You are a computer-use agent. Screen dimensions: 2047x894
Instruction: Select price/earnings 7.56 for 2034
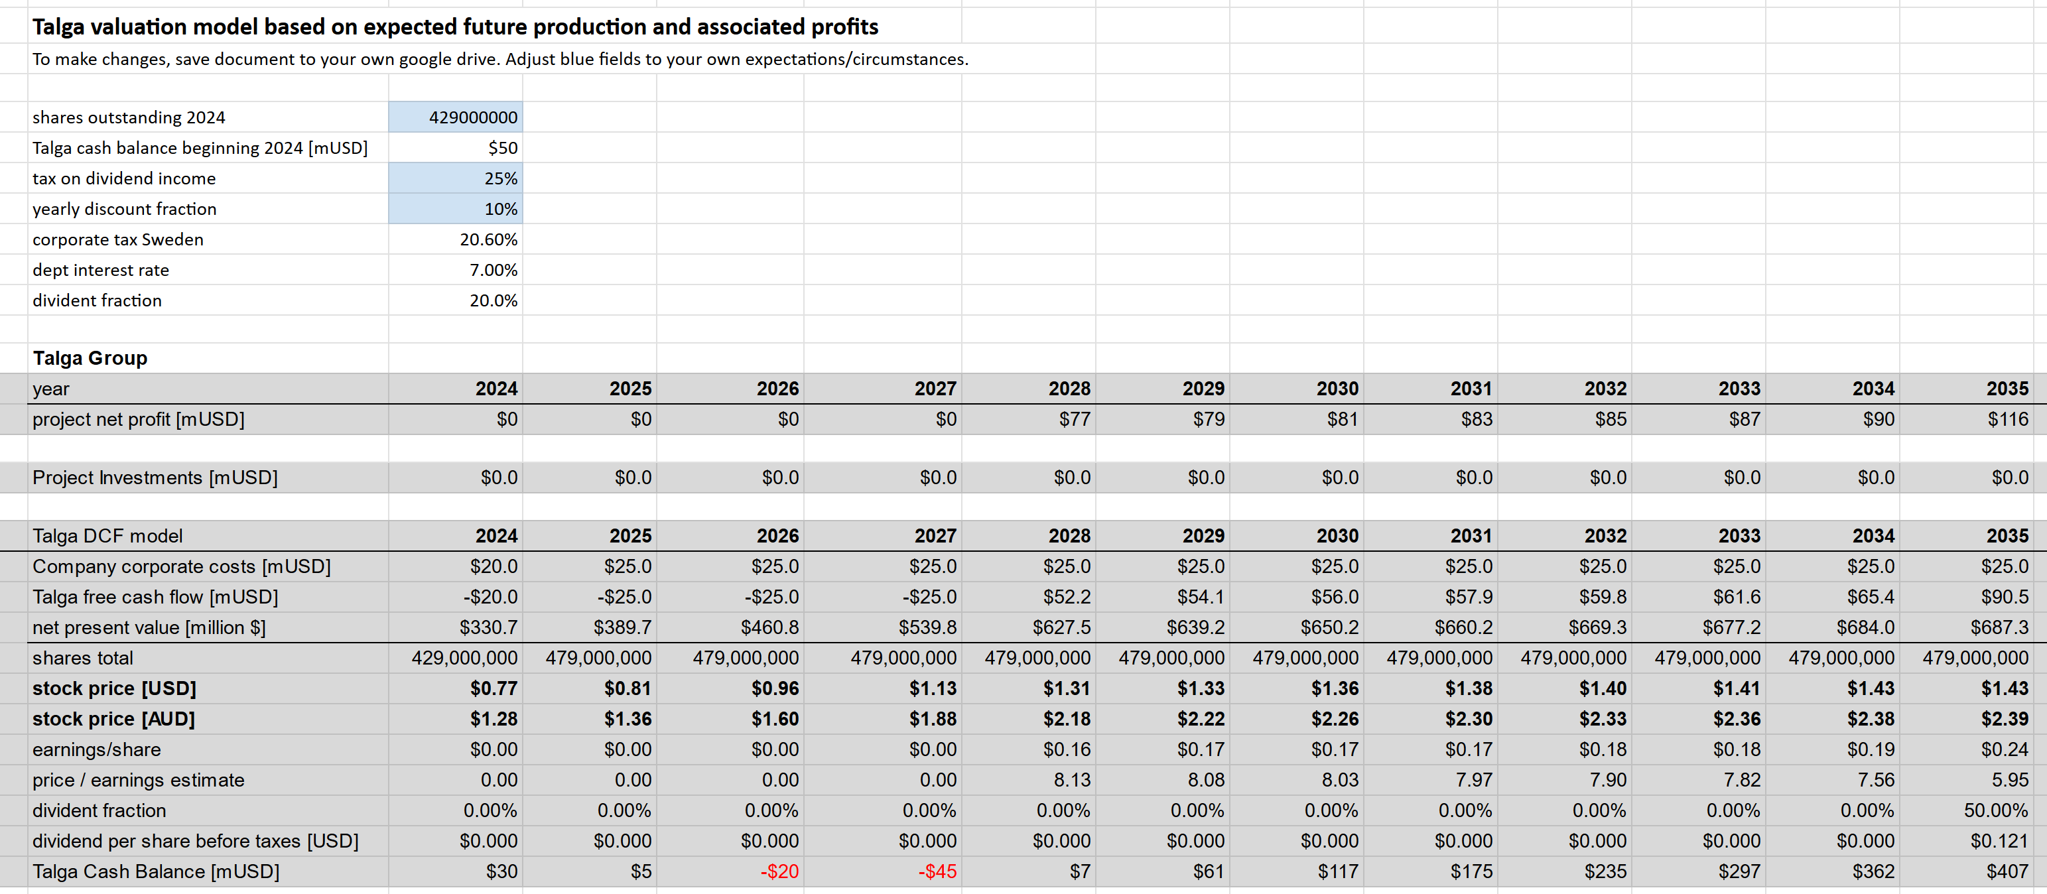tap(1833, 781)
